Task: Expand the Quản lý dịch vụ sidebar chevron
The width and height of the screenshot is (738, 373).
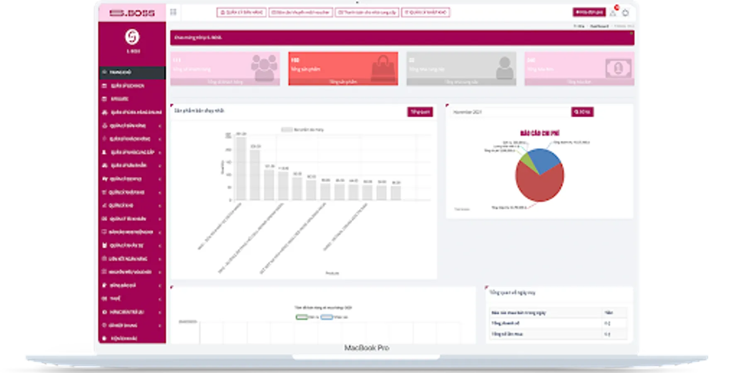Action: [x=160, y=179]
